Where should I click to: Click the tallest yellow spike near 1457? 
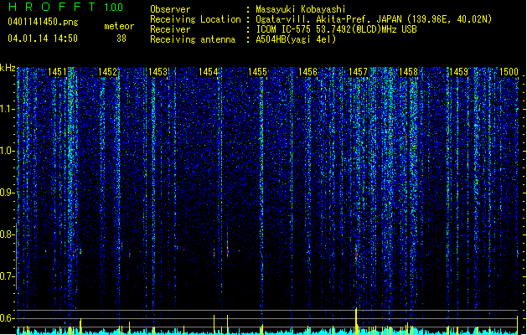pos(356,321)
